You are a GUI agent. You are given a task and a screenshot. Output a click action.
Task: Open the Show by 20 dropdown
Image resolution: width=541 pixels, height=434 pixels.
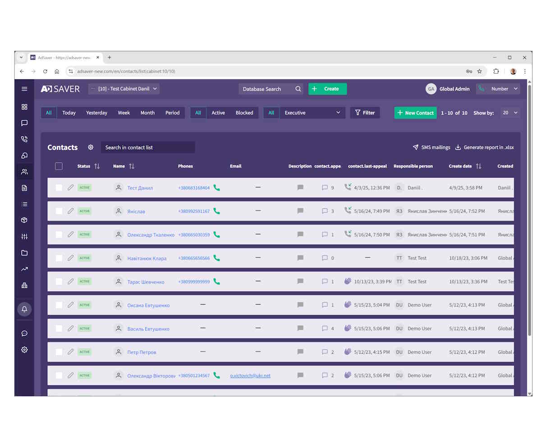point(510,113)
